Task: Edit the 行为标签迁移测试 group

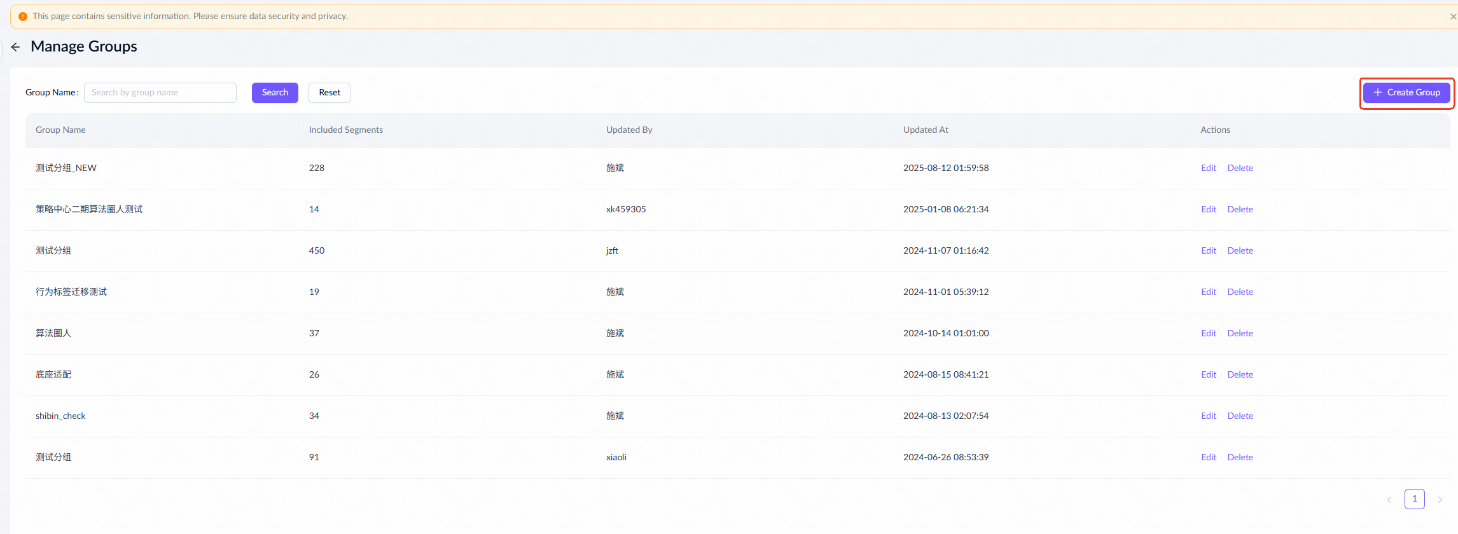Action: tap(1208, 292)
